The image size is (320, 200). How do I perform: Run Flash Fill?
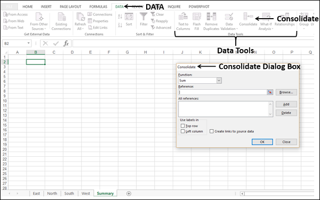[197, 21]
